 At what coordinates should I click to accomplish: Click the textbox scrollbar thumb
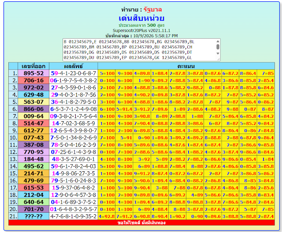[x=218, y=47]
